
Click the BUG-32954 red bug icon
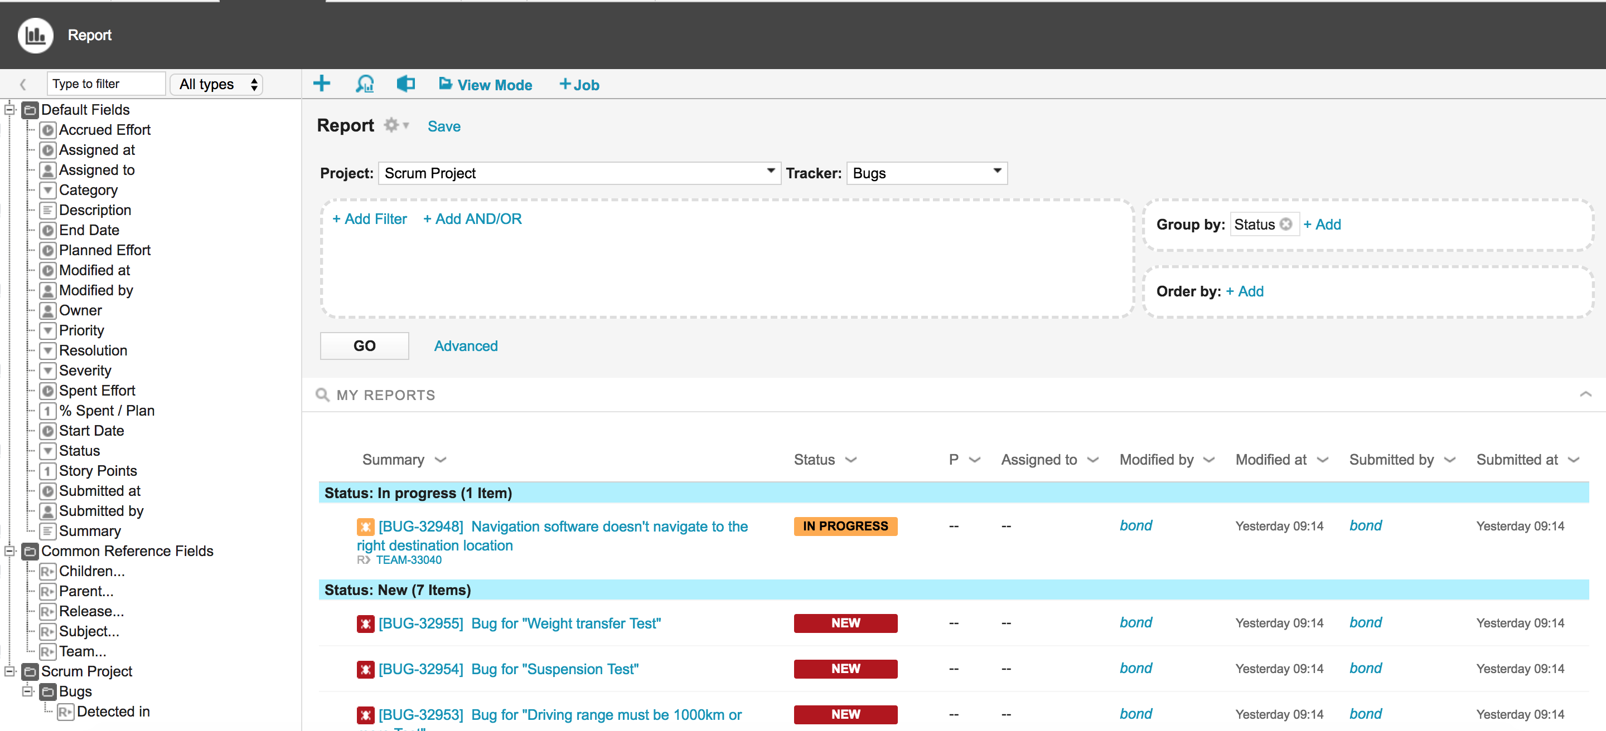pos(365,669)
